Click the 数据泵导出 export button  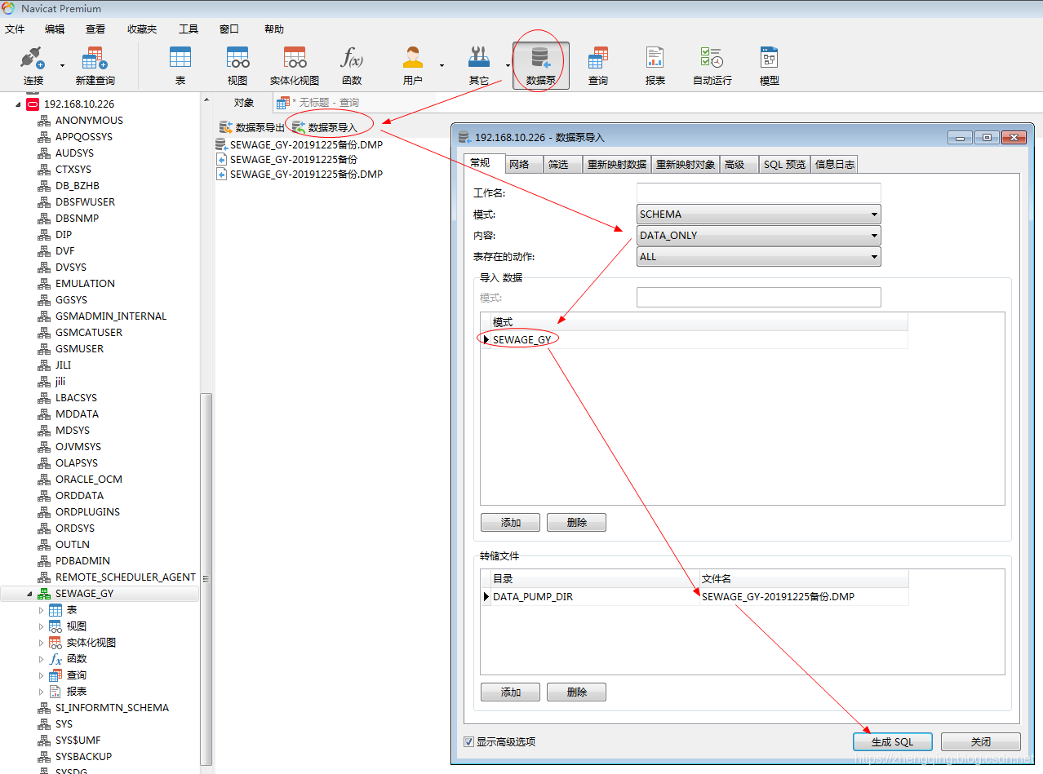point(252,127)
